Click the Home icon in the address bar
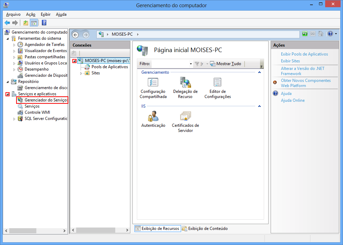Viewport: 343px width, 245px height. pyautogui.click(x=321, y=34)
